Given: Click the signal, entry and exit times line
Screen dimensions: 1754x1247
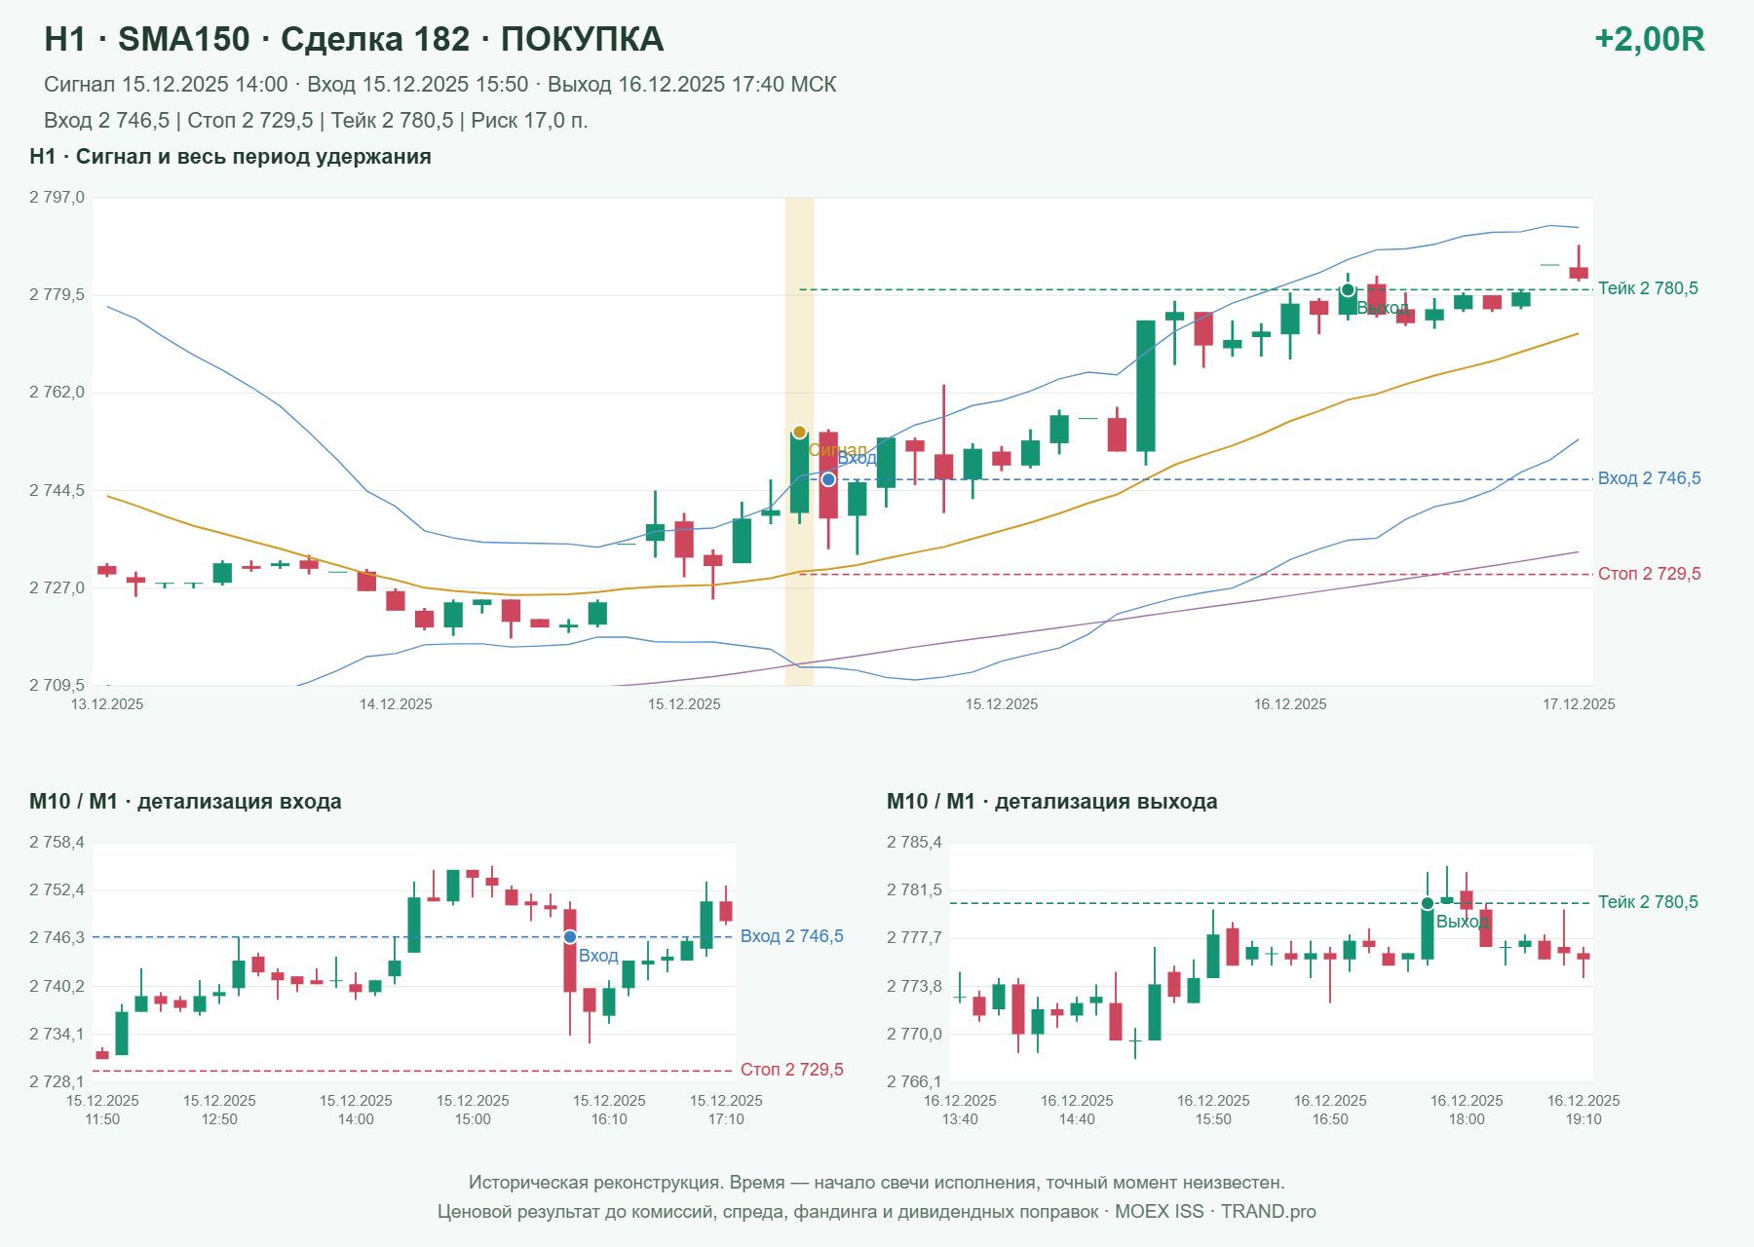Looking at the screenshot, I should tap(440, 85).
